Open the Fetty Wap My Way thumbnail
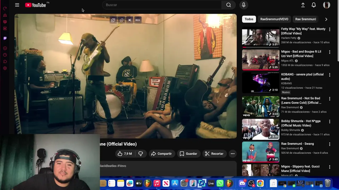The image size is (339, 190). tap(261, 37)
